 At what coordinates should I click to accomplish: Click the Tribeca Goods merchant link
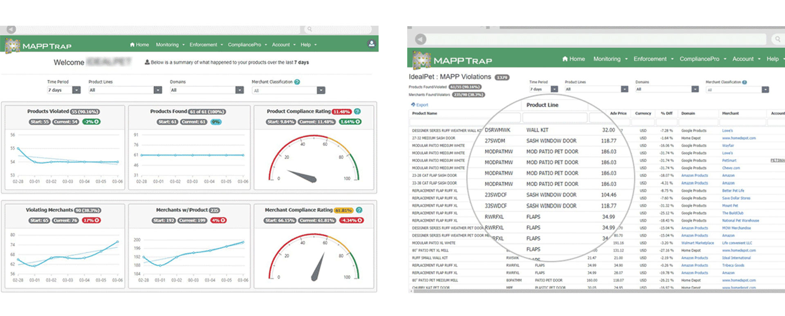733,265
